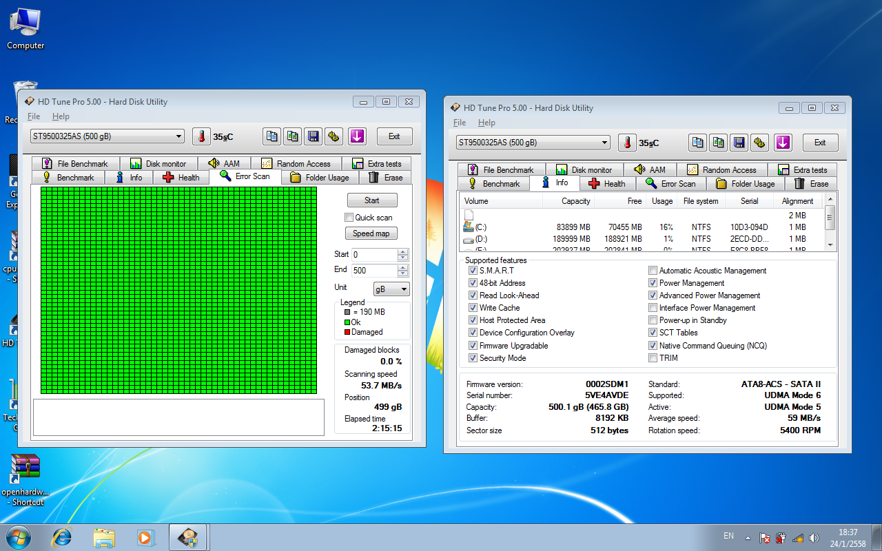
Task: Click the C: drive icon in the volume list
Action: (x=469, y=227)
